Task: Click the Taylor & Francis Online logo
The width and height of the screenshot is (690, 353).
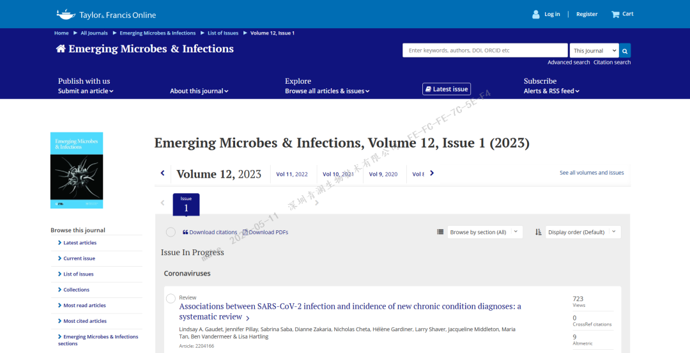Action: pos(106,14)
